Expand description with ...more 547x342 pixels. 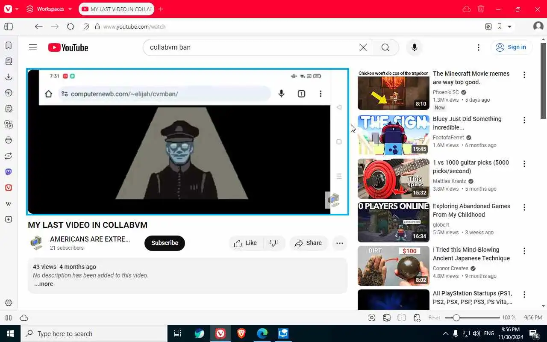click(44, 284)
